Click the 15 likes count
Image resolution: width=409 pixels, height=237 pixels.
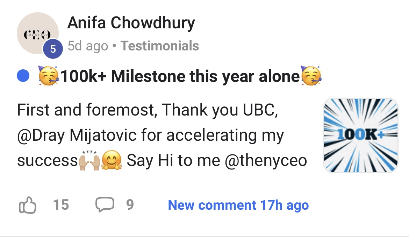coord(61,205)
